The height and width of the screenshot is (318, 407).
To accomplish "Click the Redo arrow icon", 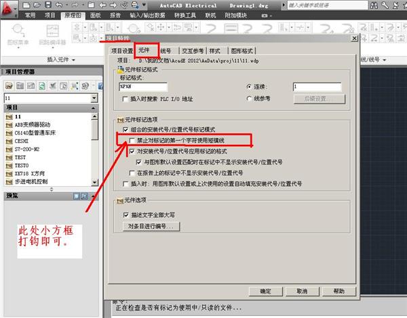I will (x=75, y=5).
